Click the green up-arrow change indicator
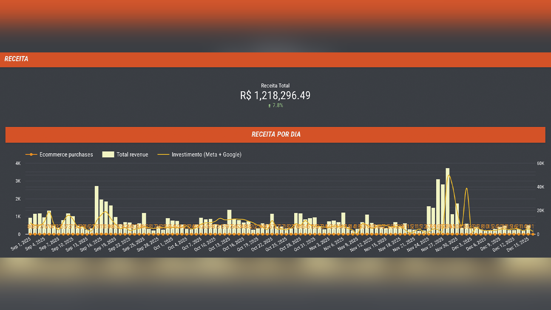 pyautogui.click(x=270, y=105)
